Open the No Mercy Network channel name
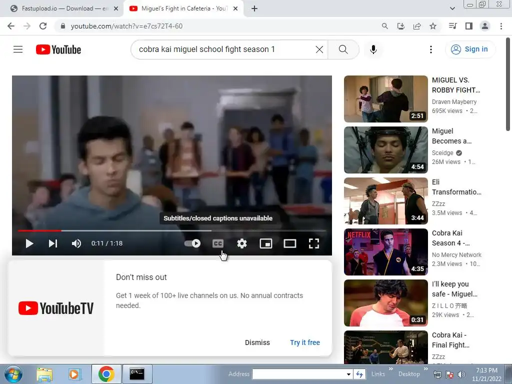The width and height of the screenshot is (512, 384). 456,254
